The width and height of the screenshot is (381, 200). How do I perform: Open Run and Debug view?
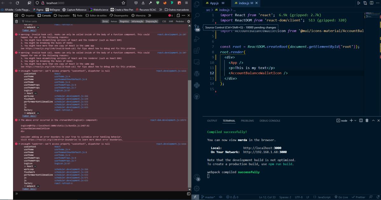(197, 39)
